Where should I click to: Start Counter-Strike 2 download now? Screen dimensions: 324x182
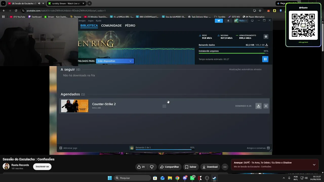[x=258, y=106]
